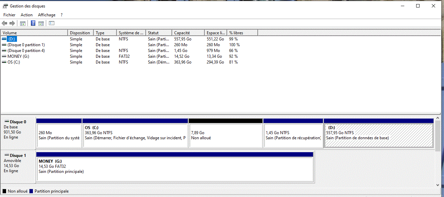
Task: Open the Affichage menu
Action: [x=47, y=15]
